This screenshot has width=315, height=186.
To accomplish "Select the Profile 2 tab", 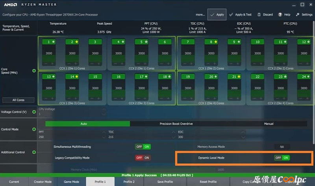I will (x=129, y=182).
